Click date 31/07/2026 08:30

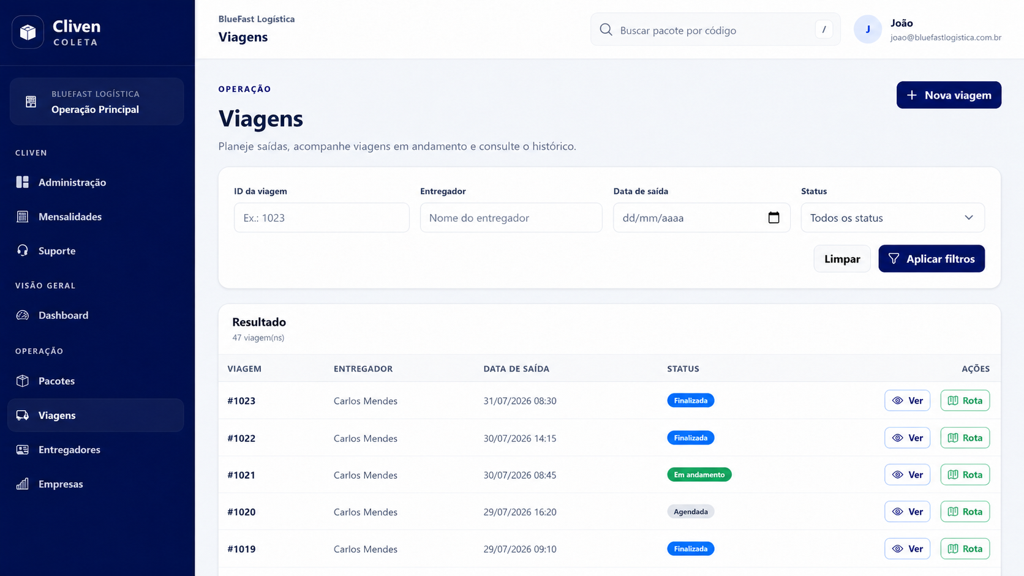tap(520, 400)
